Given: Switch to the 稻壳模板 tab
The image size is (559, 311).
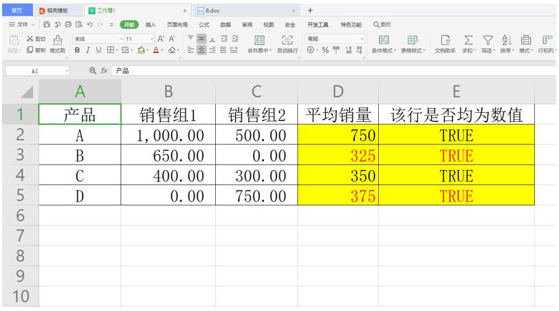Looking at the screenshot, I should (58, 11).
